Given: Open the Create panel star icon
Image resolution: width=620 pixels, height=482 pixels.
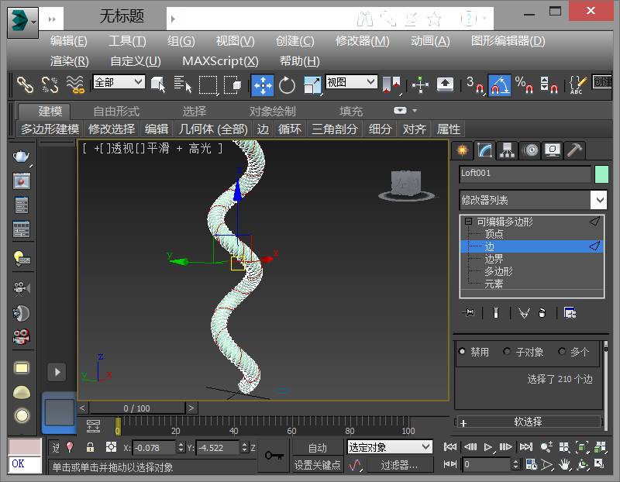Looking at the screenshot, I should tap(462, 150).
